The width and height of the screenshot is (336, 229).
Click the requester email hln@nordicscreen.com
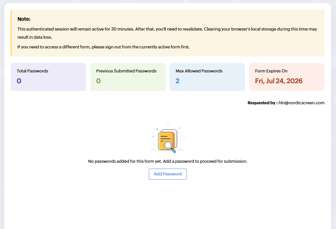coord(302,103)
